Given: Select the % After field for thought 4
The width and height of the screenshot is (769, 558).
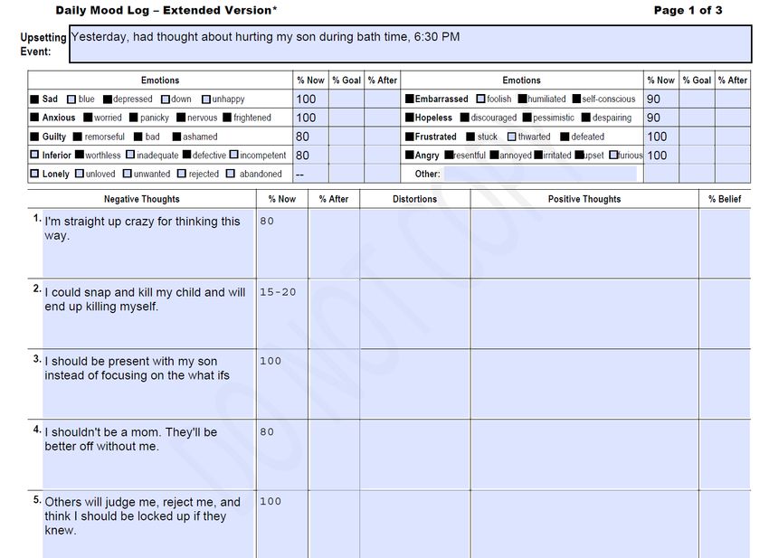Looking at the screenshot, I should coord(334,455).
